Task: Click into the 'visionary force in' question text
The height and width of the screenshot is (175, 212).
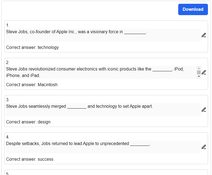Action: click(x=104, y=35)
